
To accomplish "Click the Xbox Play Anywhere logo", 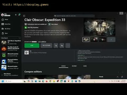I will [x=26, y=27].
